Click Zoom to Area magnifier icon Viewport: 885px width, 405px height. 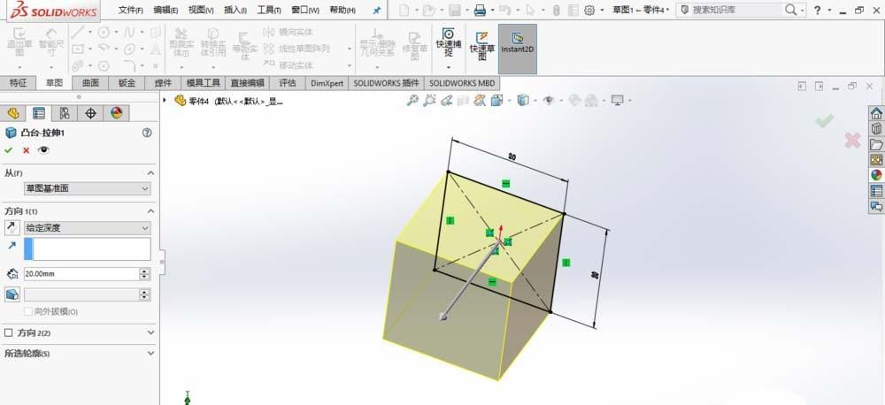click(430, 101)
